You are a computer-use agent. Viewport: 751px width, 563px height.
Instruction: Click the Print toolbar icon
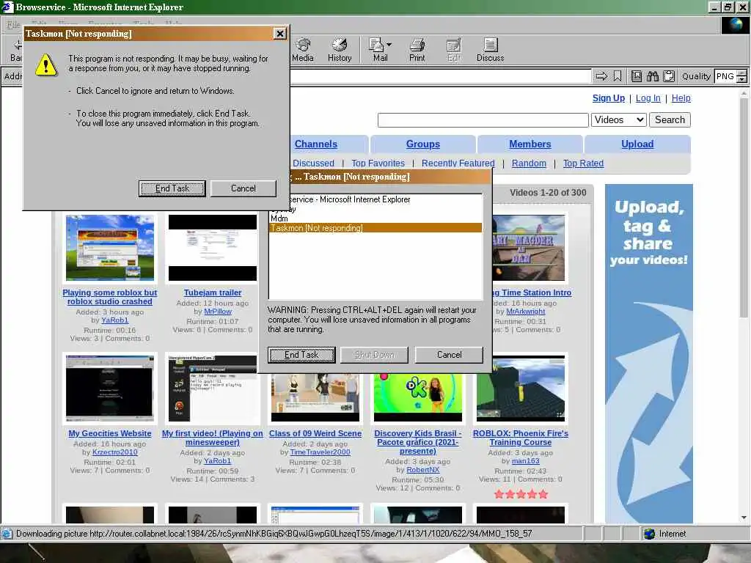click(417, 50)
